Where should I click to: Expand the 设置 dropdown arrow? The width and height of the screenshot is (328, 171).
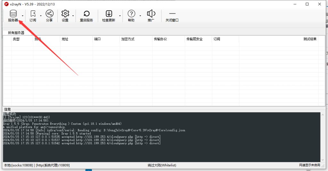point(73,16)
